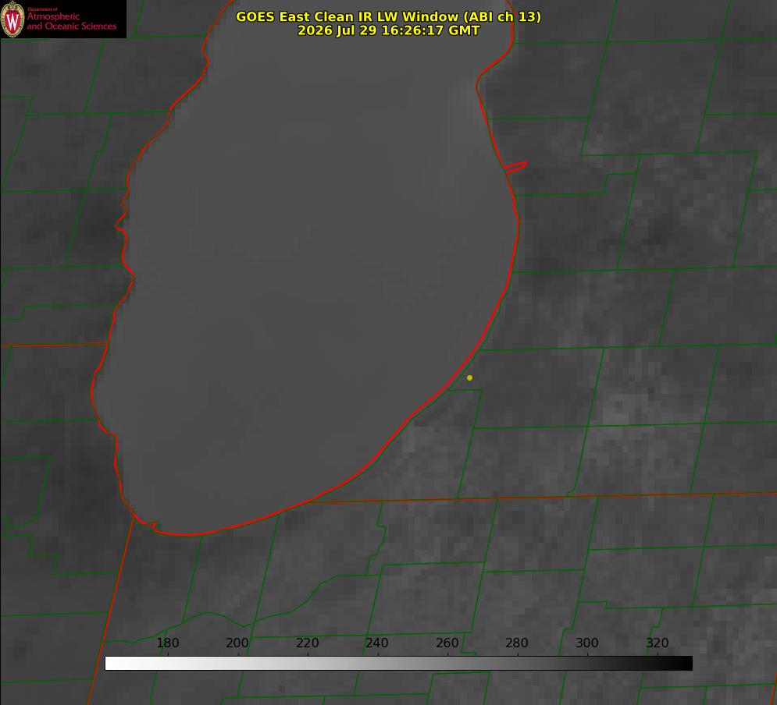The image size is (777, 705).
Task: Click the Department of text in the logo banner
Action: pos(43,9)
